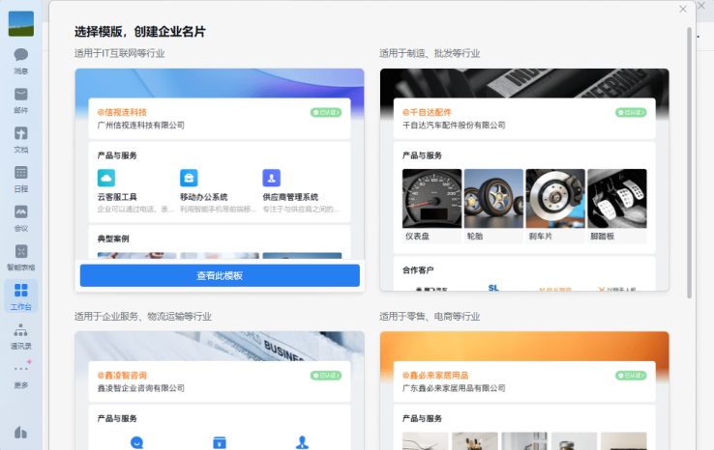This screenshot has width=714, height=450.
Task: Click 广东鑫必来家居用品有限公司 text
Action: [454, 388]
